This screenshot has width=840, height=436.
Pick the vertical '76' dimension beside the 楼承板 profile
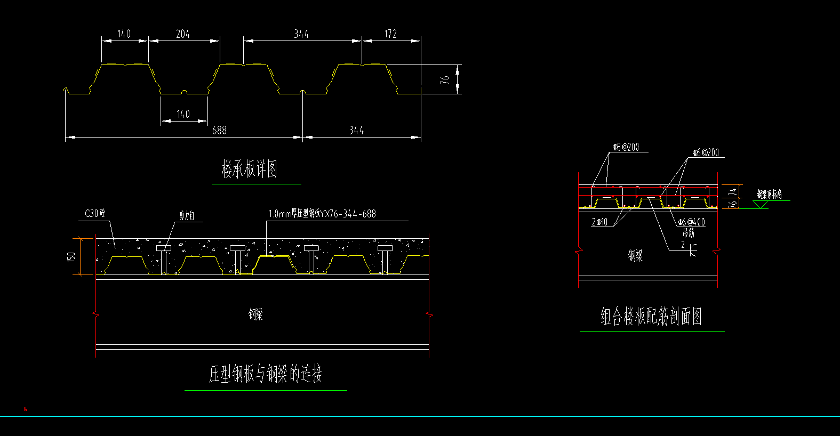click(x=445, y=80)
